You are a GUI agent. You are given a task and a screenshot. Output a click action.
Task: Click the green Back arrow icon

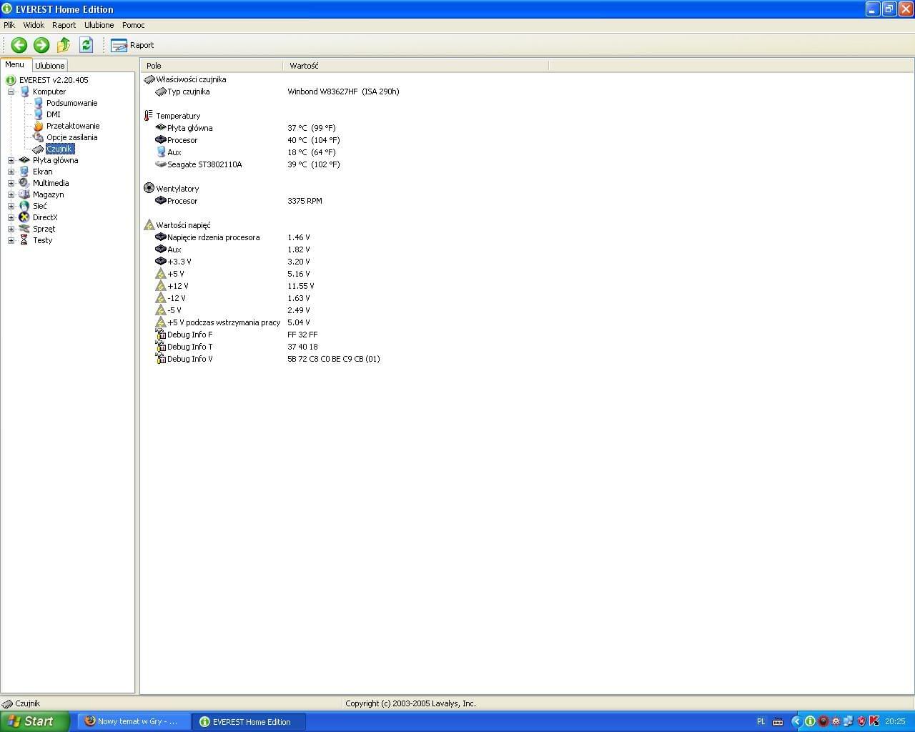(x=19, y=45)
